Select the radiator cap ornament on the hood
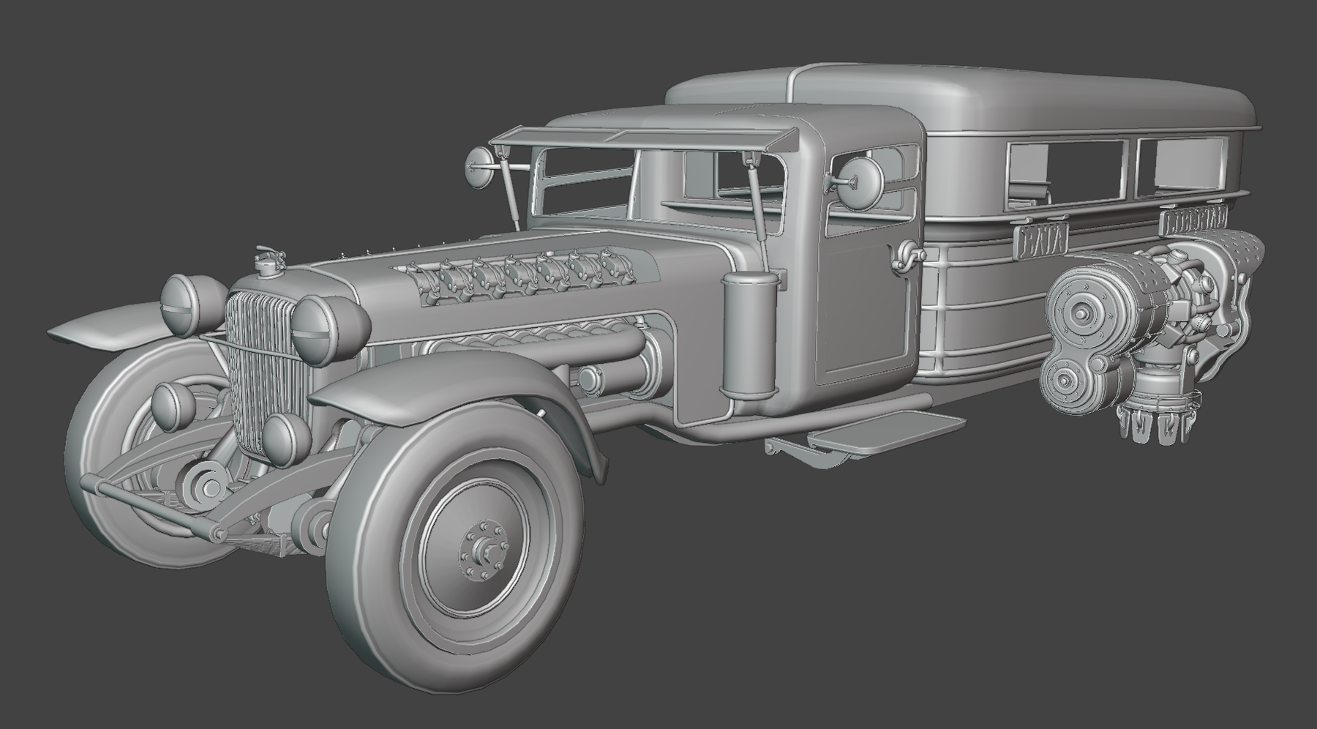Screen dimensions: 1317x729 point(269,262)
